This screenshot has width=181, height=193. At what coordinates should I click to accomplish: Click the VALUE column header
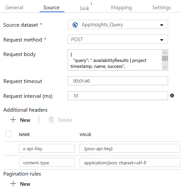(86, 134)
